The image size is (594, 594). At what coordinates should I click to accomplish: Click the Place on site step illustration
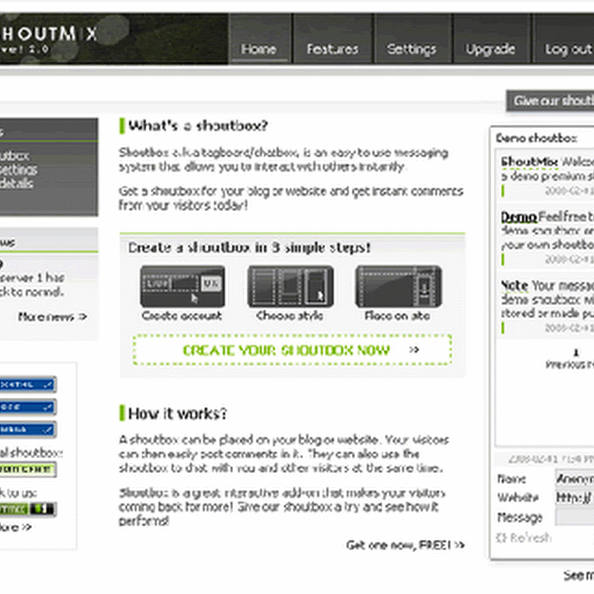coord(399,287)
